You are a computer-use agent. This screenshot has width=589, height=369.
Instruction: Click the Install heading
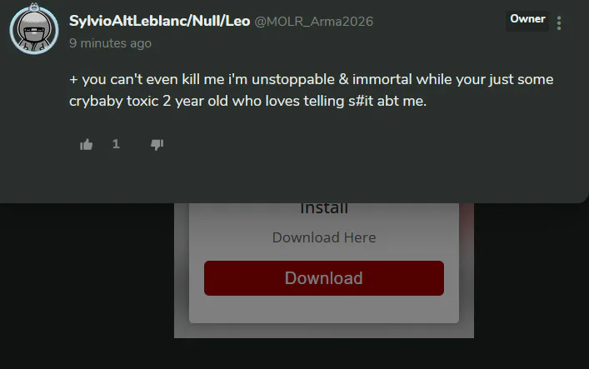324,208
